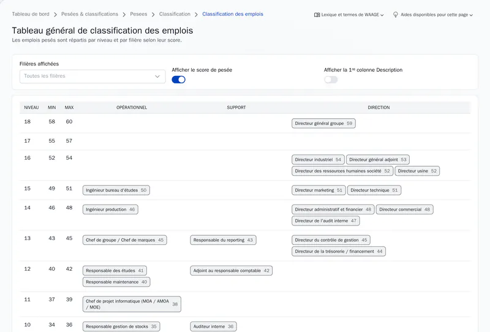Click Chef de projet informatique tag
Viewport: 490px width, 332px height.
(132, 304)
